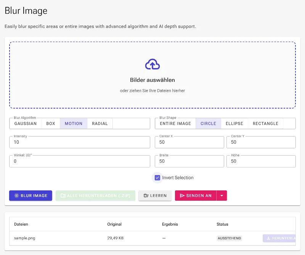Choose Rectangle blur shape
Viewport: 305px width, 255px height.
pos(265,123)
